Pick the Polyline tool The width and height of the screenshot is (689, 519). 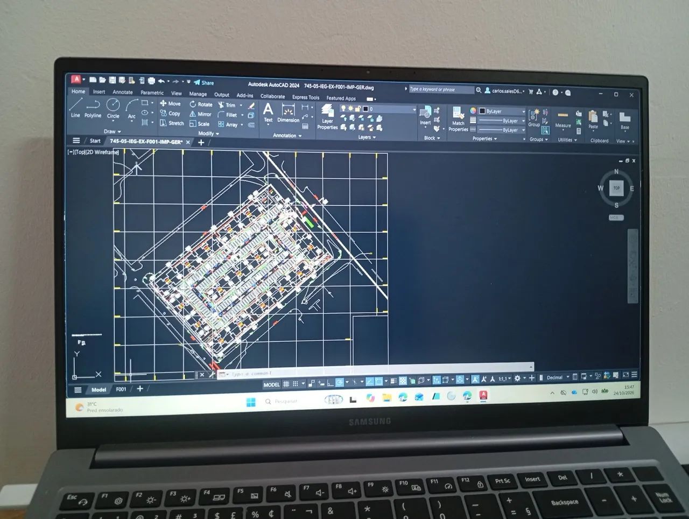tap(93, 108)
